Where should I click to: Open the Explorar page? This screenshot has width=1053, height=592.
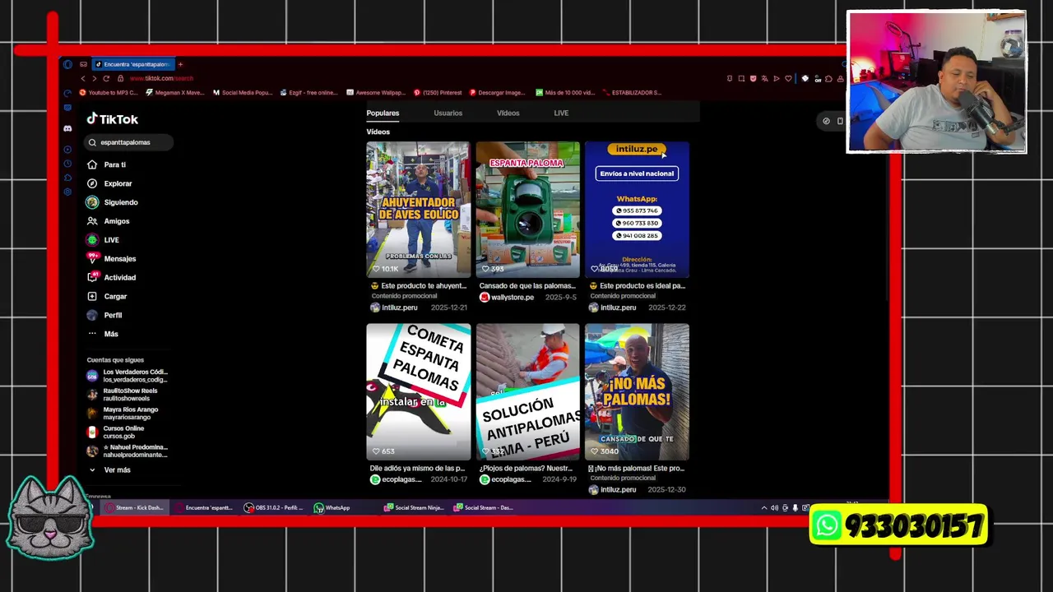[x=109, y=183]
